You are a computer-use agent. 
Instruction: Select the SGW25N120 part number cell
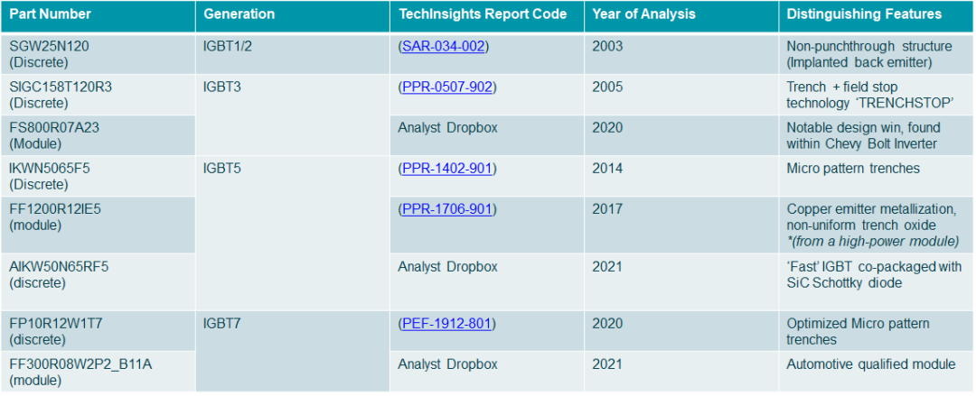pos(49,53)
